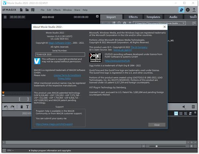Click the MAGIX logo in the top bar

(x=9, y=10)
